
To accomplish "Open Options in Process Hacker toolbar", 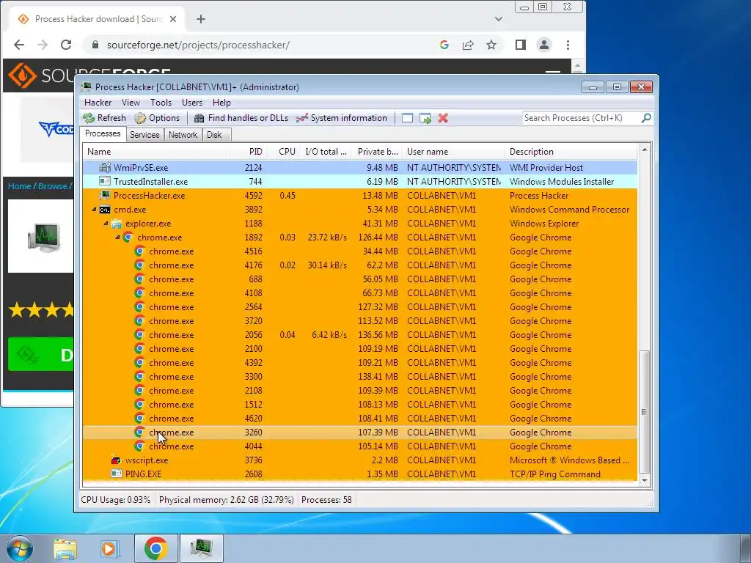I will [x=157, y=118].
